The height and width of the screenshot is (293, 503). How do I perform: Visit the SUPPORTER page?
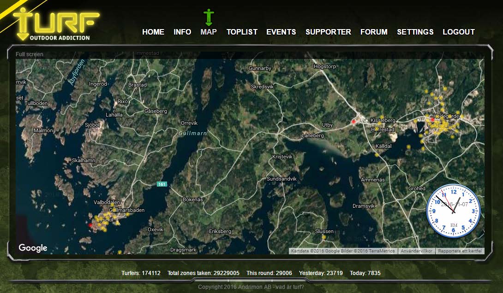click(x=328, y=32)
